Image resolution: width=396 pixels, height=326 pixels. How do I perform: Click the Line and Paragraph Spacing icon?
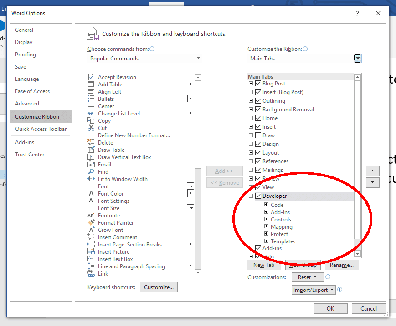[x=91, y=266]
